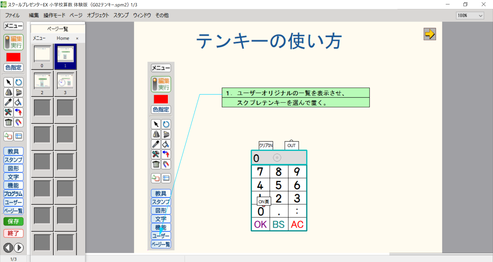Click the メニュー button atop left toolbar

pyautogui.click(x=13, y=26)
